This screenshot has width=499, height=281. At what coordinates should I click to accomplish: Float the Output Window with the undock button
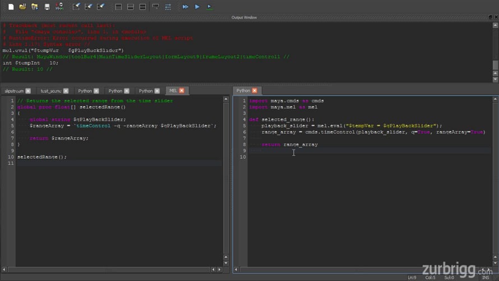491,17
